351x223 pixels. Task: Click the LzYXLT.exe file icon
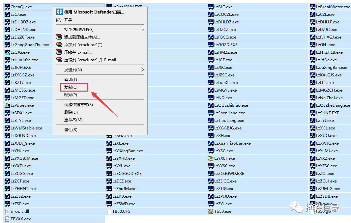(211, 158)
